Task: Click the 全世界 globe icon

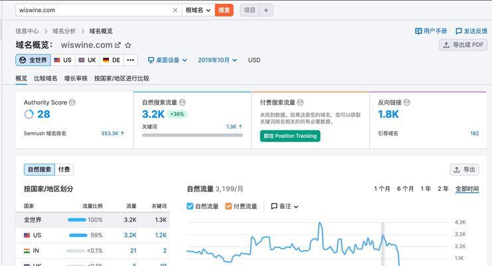Action: click(23, 60)
